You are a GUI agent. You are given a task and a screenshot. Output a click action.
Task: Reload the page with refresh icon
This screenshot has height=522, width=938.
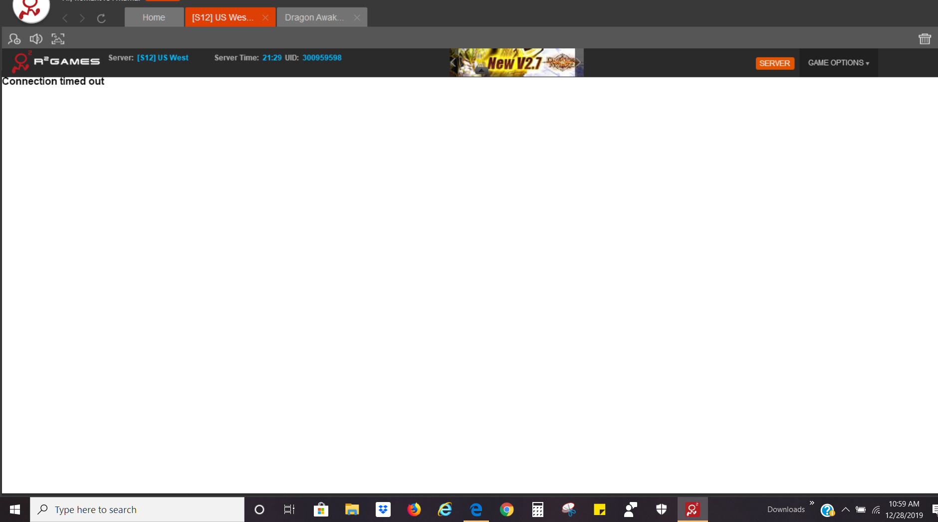click(101, 18)
